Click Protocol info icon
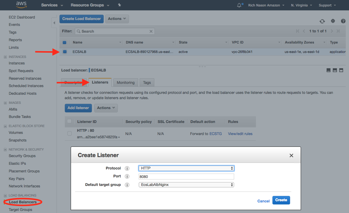Viewport: 349px width, 213px height. [x=127, y=168]
